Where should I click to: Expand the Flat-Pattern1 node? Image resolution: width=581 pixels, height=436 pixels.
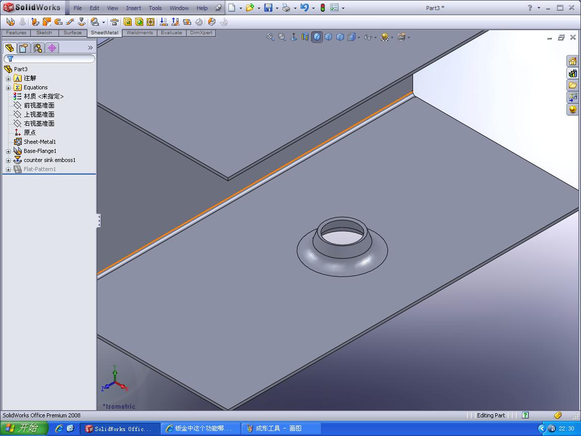point(8,170)
